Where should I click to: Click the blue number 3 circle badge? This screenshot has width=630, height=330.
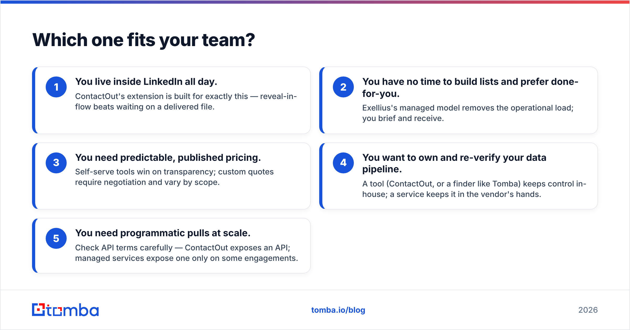[x=56, y=163]
